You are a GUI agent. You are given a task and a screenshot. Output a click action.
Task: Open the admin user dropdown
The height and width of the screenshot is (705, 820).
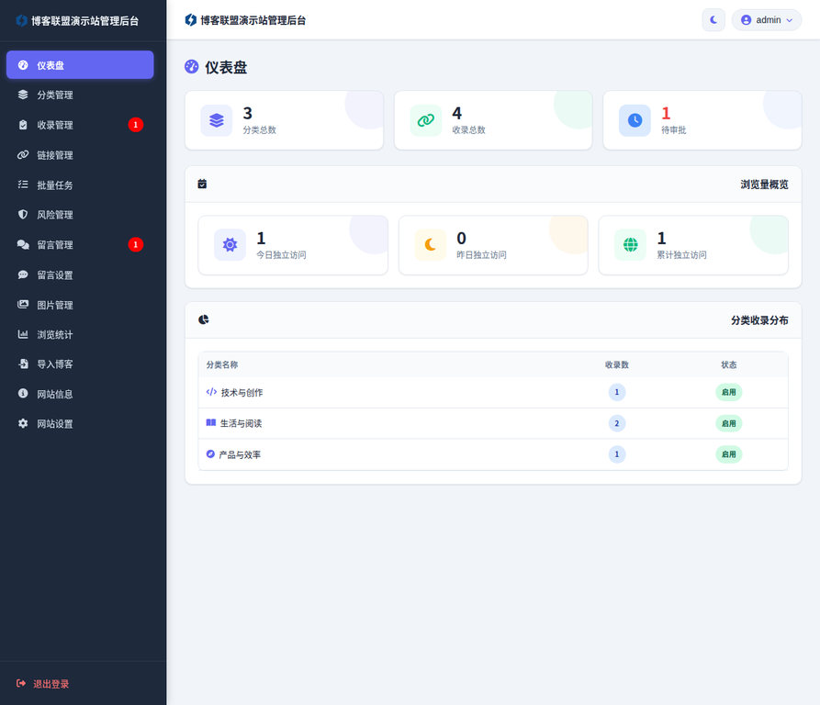(767, 20)
